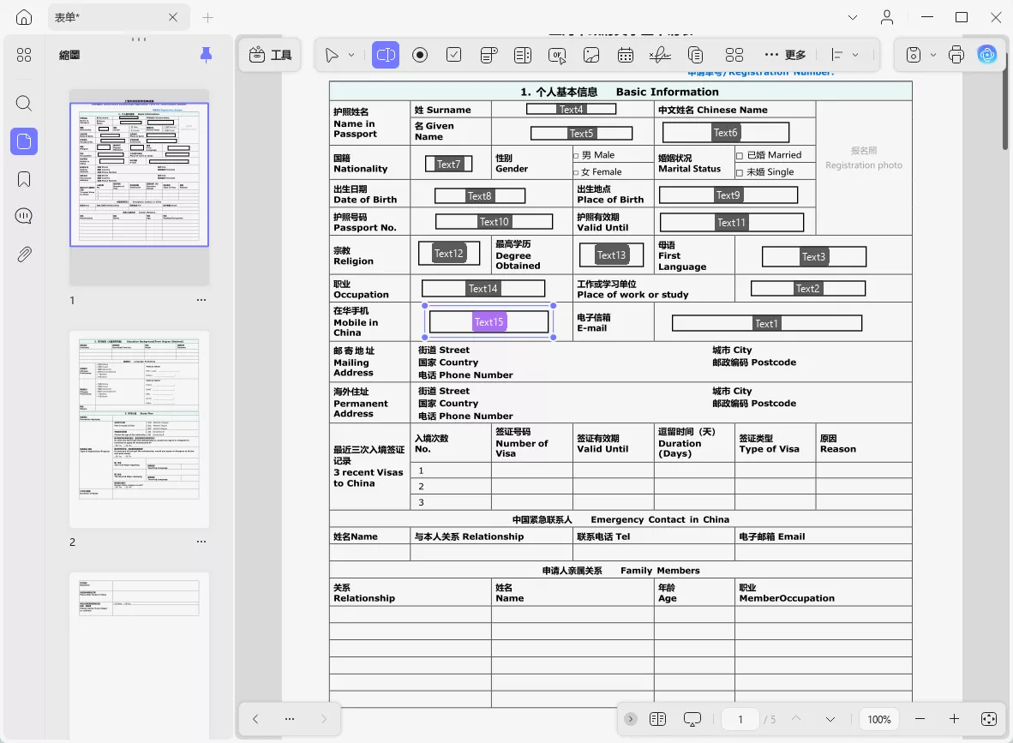Select the list box field tool
Viewport: 1013px width, 743px height.
pos(523,55)
